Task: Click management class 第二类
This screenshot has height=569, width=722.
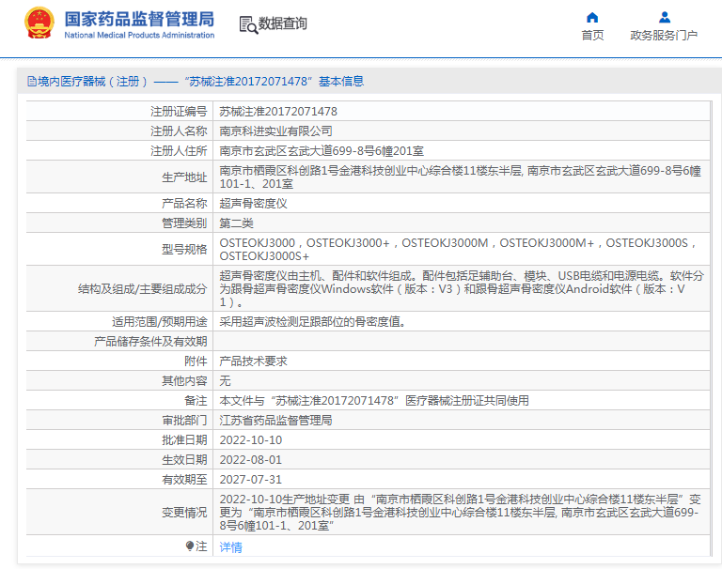Action: coord(236,223)
